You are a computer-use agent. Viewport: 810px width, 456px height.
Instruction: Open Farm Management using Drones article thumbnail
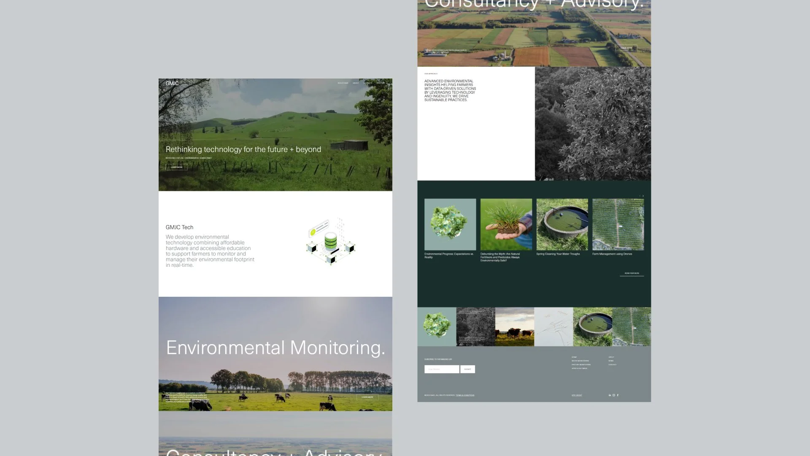coord(618,224)
